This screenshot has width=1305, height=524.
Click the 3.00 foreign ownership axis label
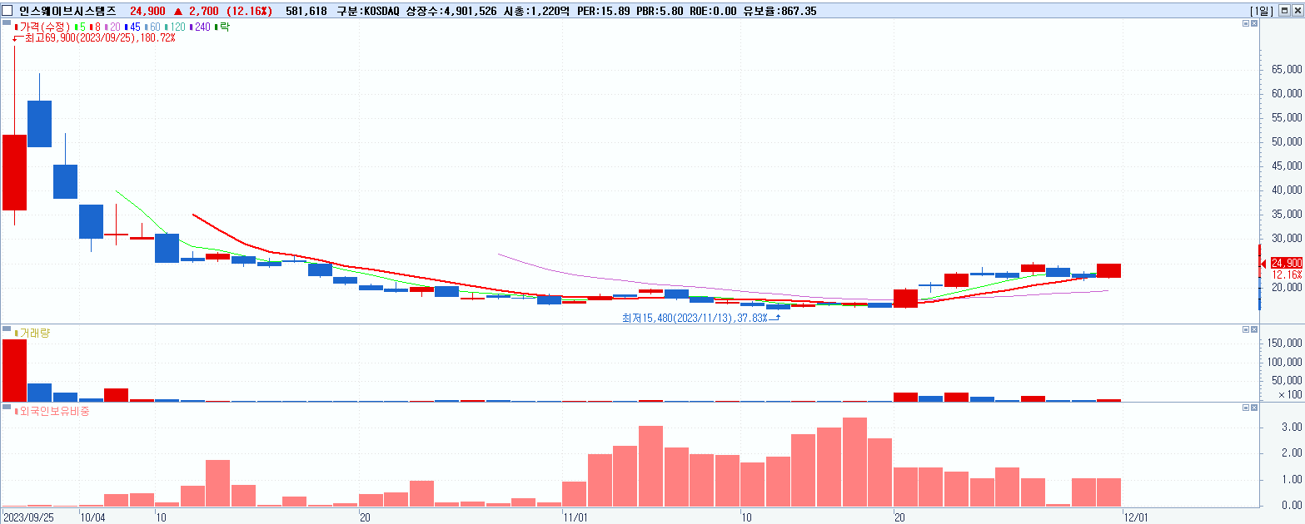(x=1292, y=427)
